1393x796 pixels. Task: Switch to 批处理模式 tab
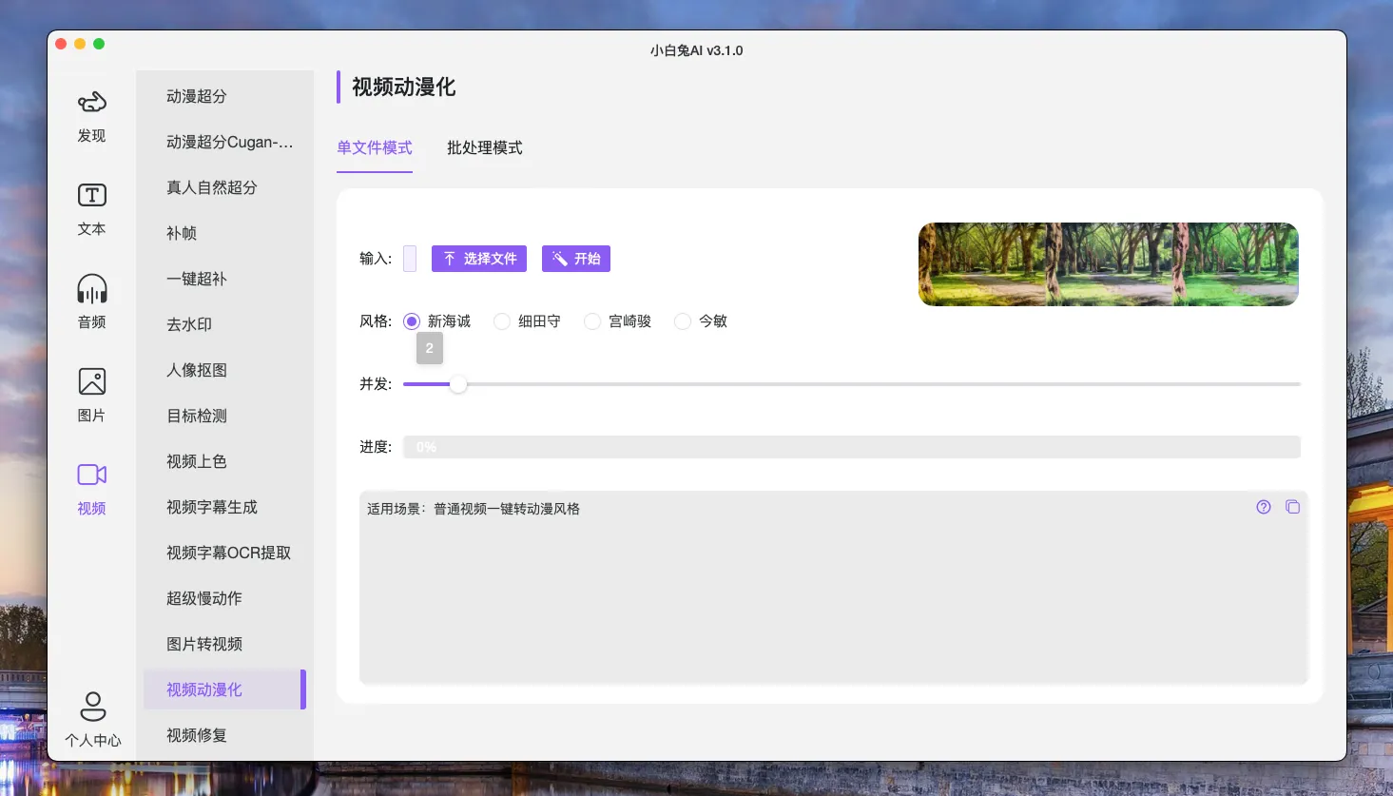pos(485,148)
